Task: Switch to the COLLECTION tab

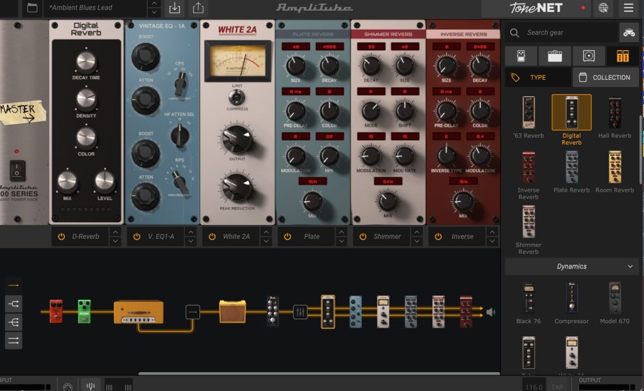Action: [605, 77]
